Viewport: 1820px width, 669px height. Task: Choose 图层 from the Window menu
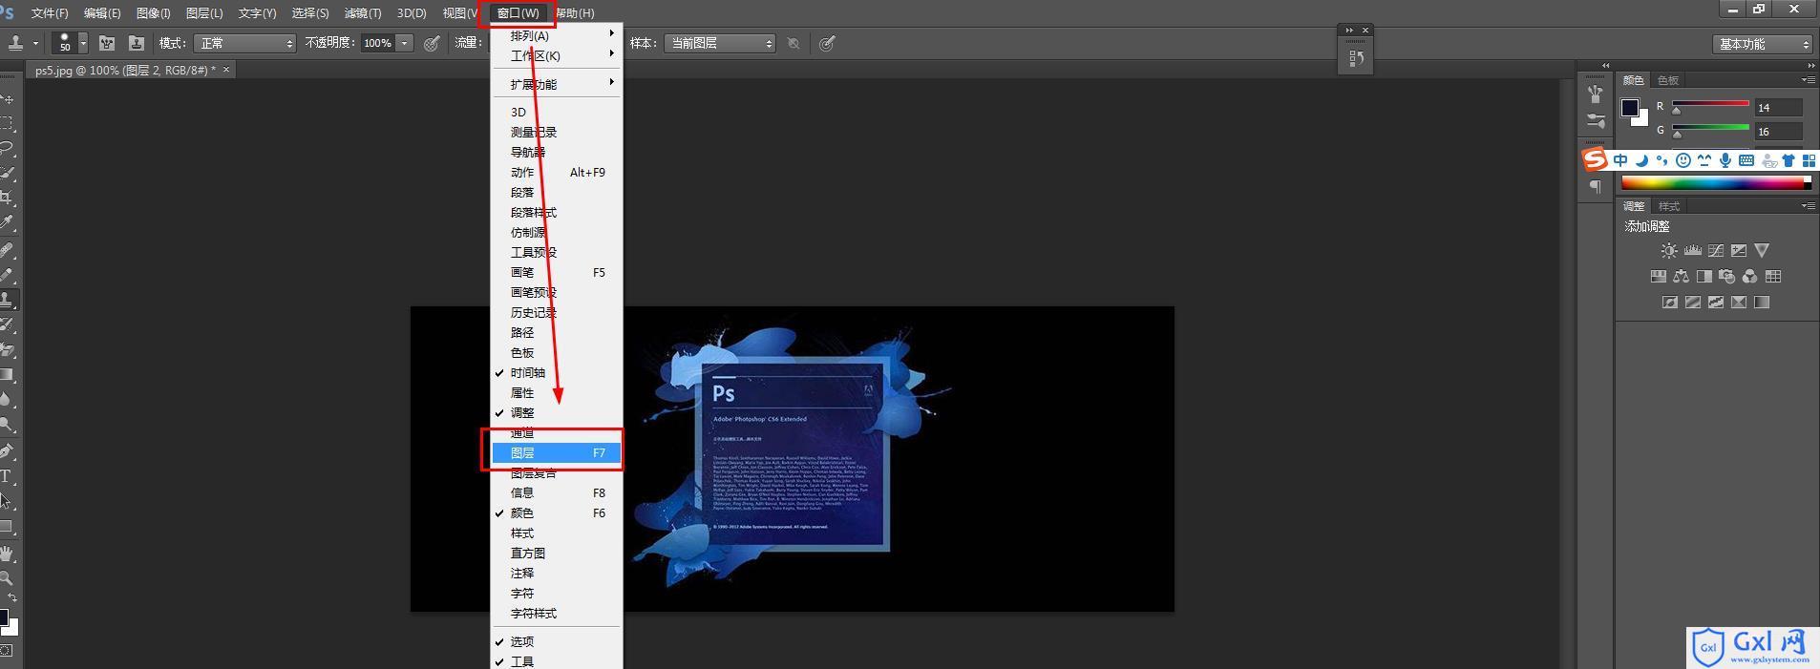click(x=557, y=453)
